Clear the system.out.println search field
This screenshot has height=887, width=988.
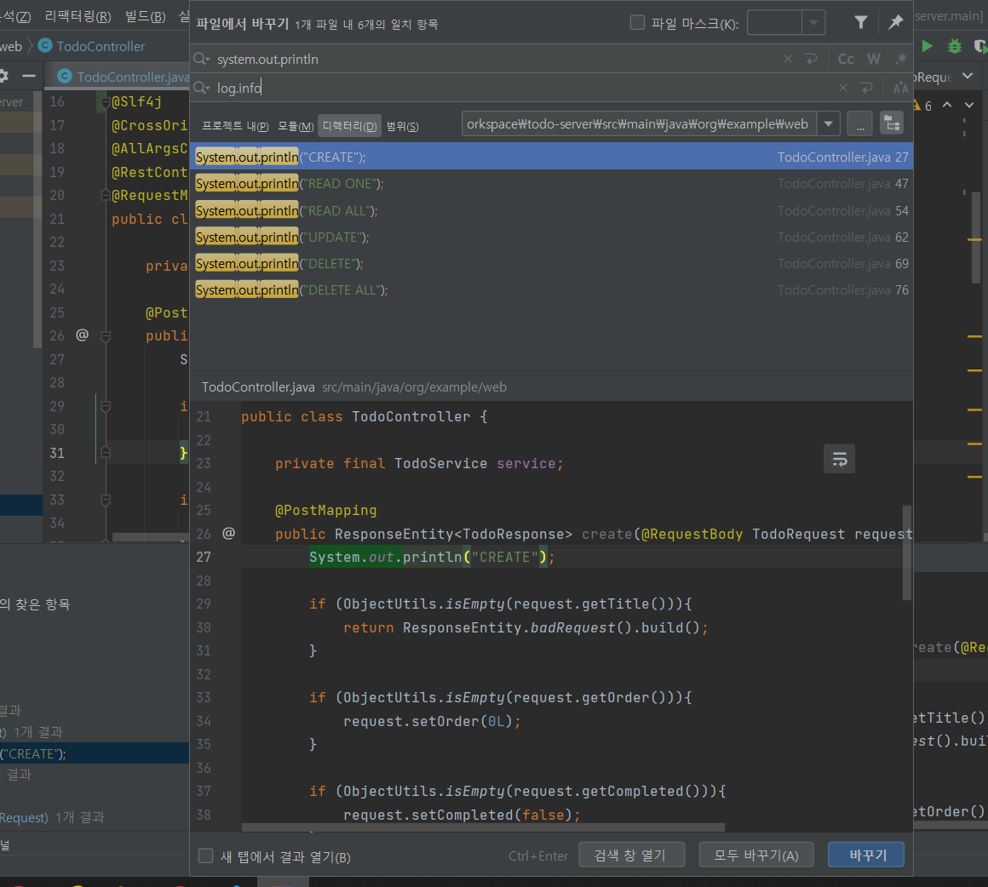(788, 60)
